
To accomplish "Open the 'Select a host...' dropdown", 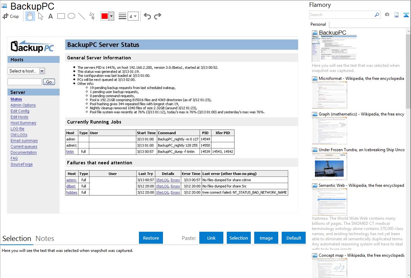I will point(26,71).
